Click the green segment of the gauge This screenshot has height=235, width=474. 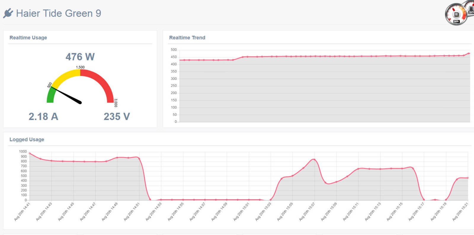tap(51, 95)
